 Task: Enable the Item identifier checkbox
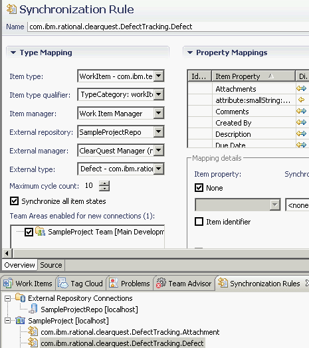(x=199, y=222)
